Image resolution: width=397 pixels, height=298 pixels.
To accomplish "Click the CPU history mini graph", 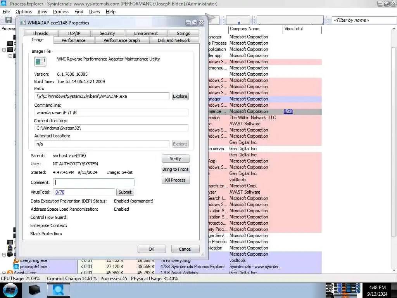I will pos(238,20).
